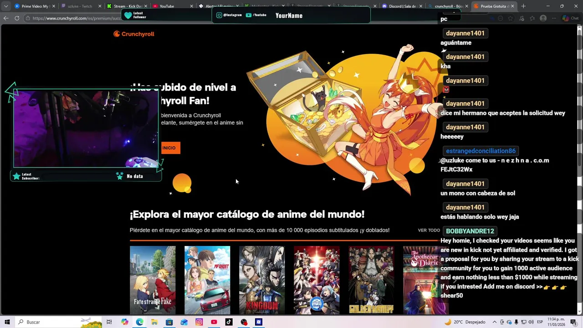Screen dimensions: 583x328
Task: Open the clock showing 11:34 p. m.
Action: 557,322
